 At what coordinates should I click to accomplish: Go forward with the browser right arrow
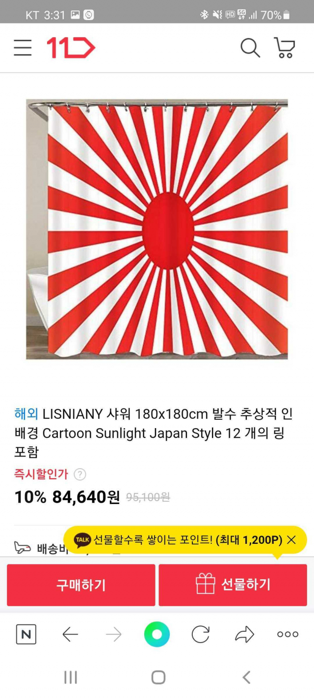point(114,635)
